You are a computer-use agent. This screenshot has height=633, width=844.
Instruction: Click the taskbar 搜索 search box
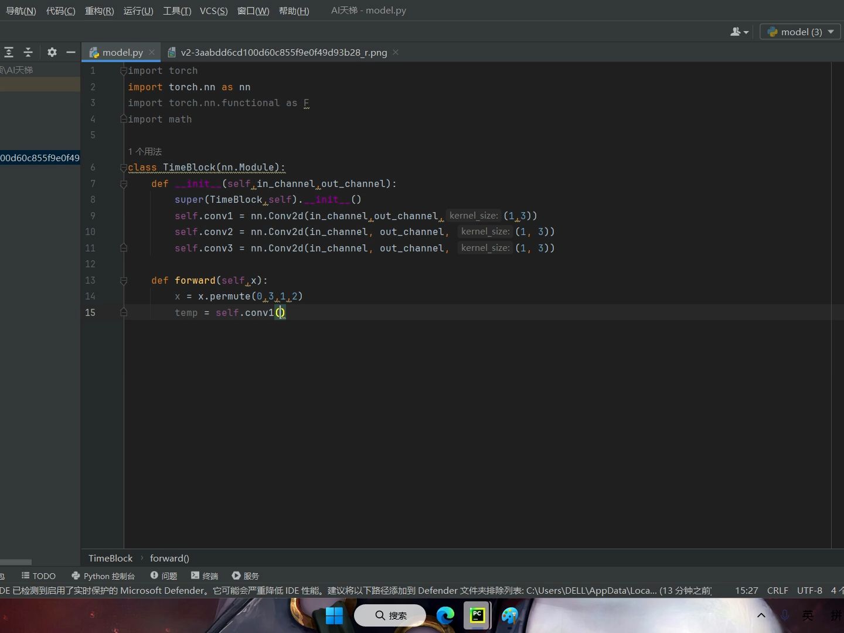pos(390,615)
